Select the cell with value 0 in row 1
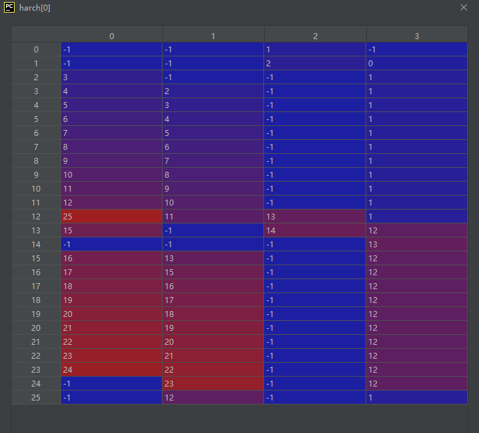The image size is (479, 433). (x=417, y=63)
